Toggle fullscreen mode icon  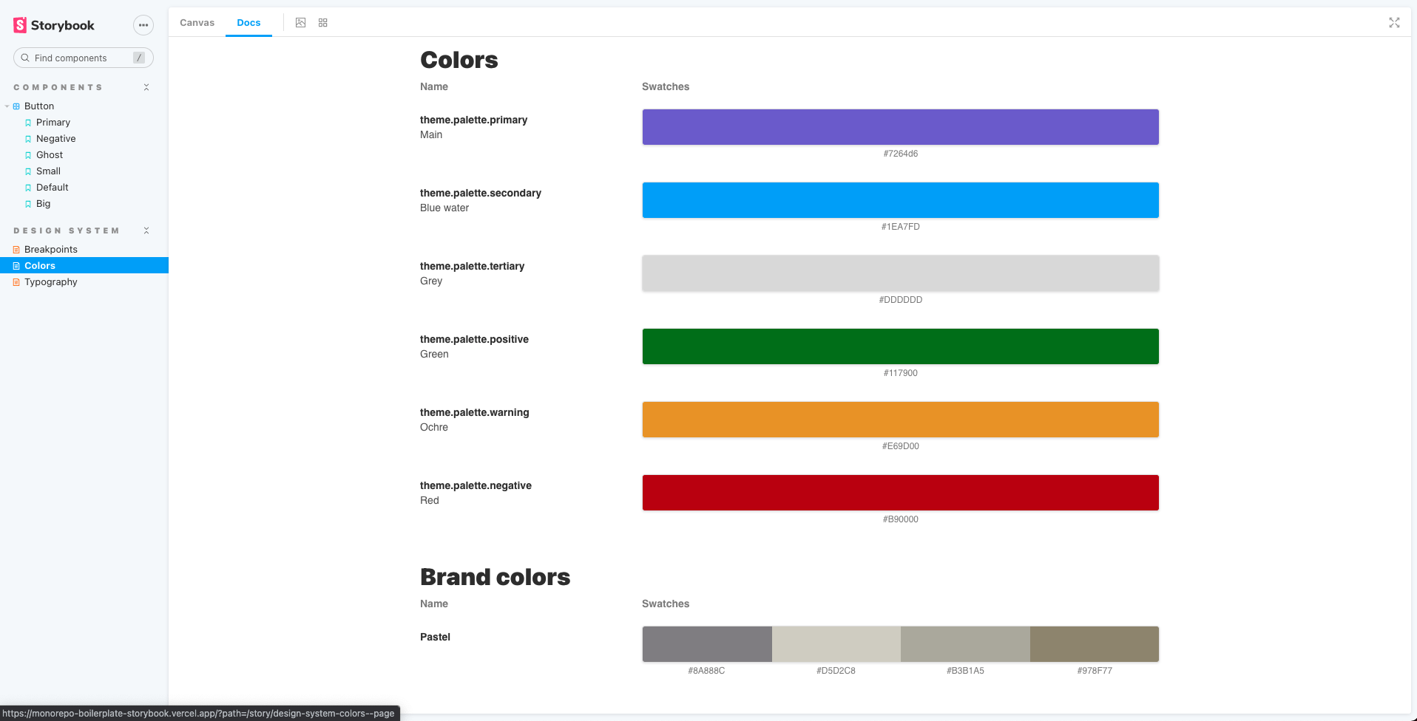1394,23
